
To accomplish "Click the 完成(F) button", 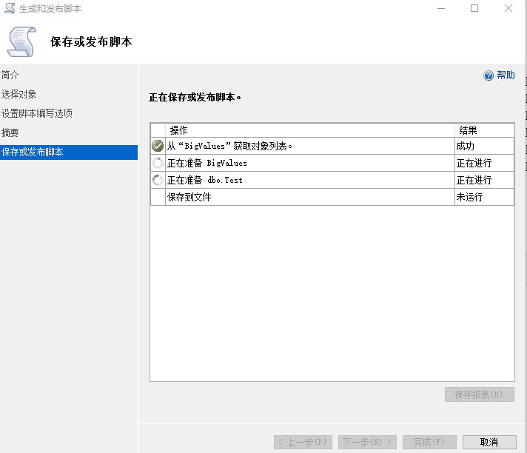I will tap(429, 442).
